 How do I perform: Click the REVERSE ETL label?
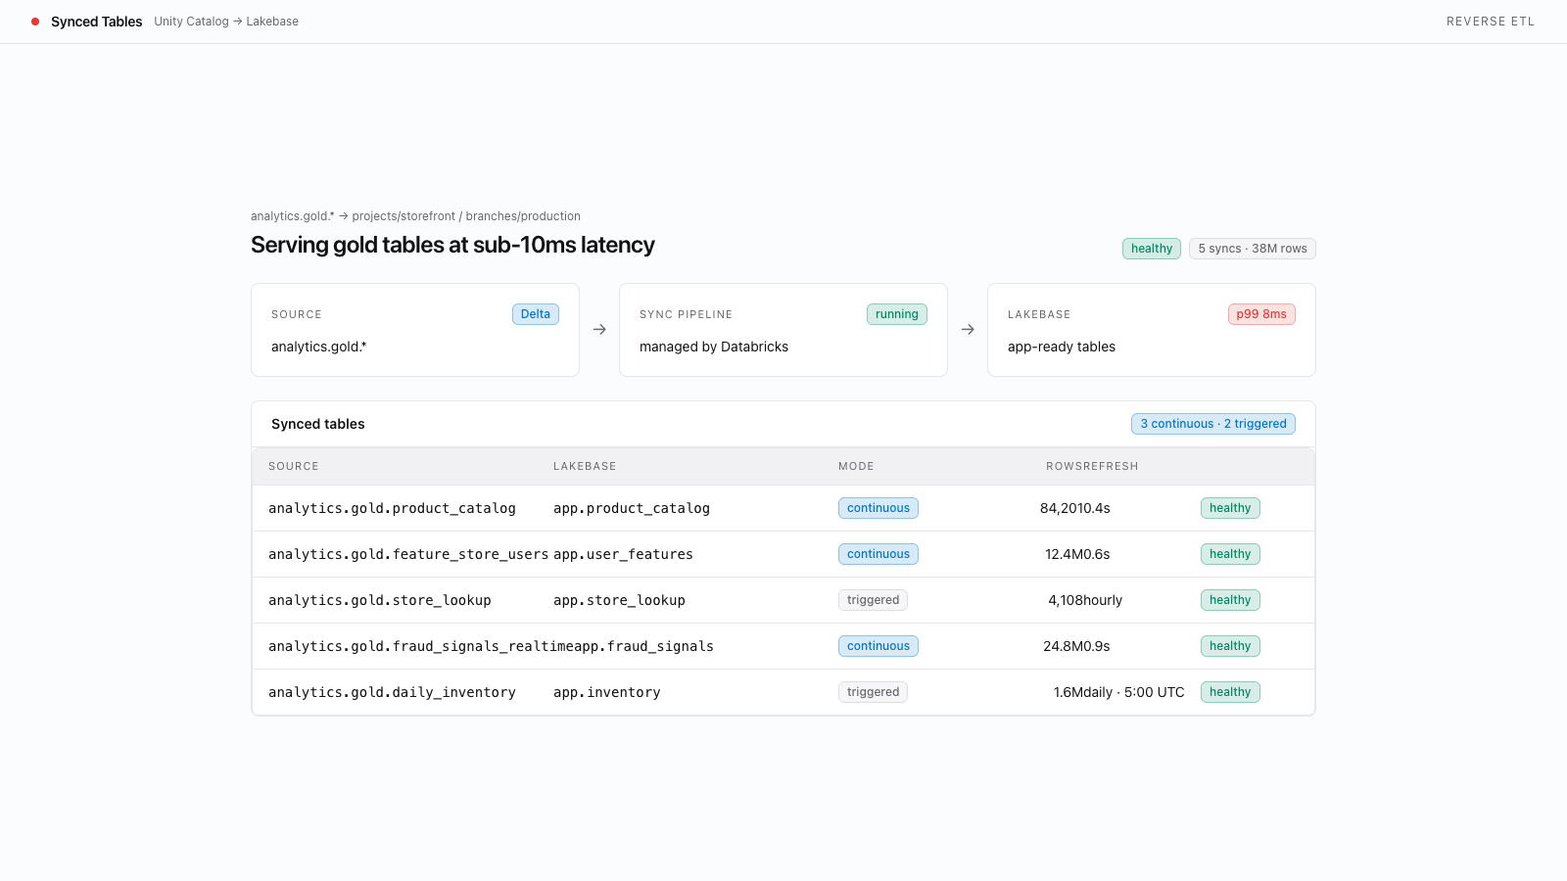click(1491, 22)
